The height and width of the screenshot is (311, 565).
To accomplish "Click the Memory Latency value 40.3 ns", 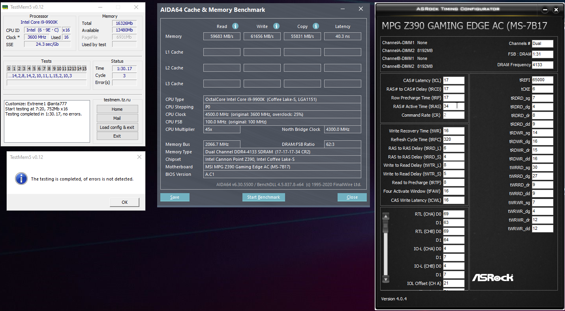I will click(x=343, y=36).
